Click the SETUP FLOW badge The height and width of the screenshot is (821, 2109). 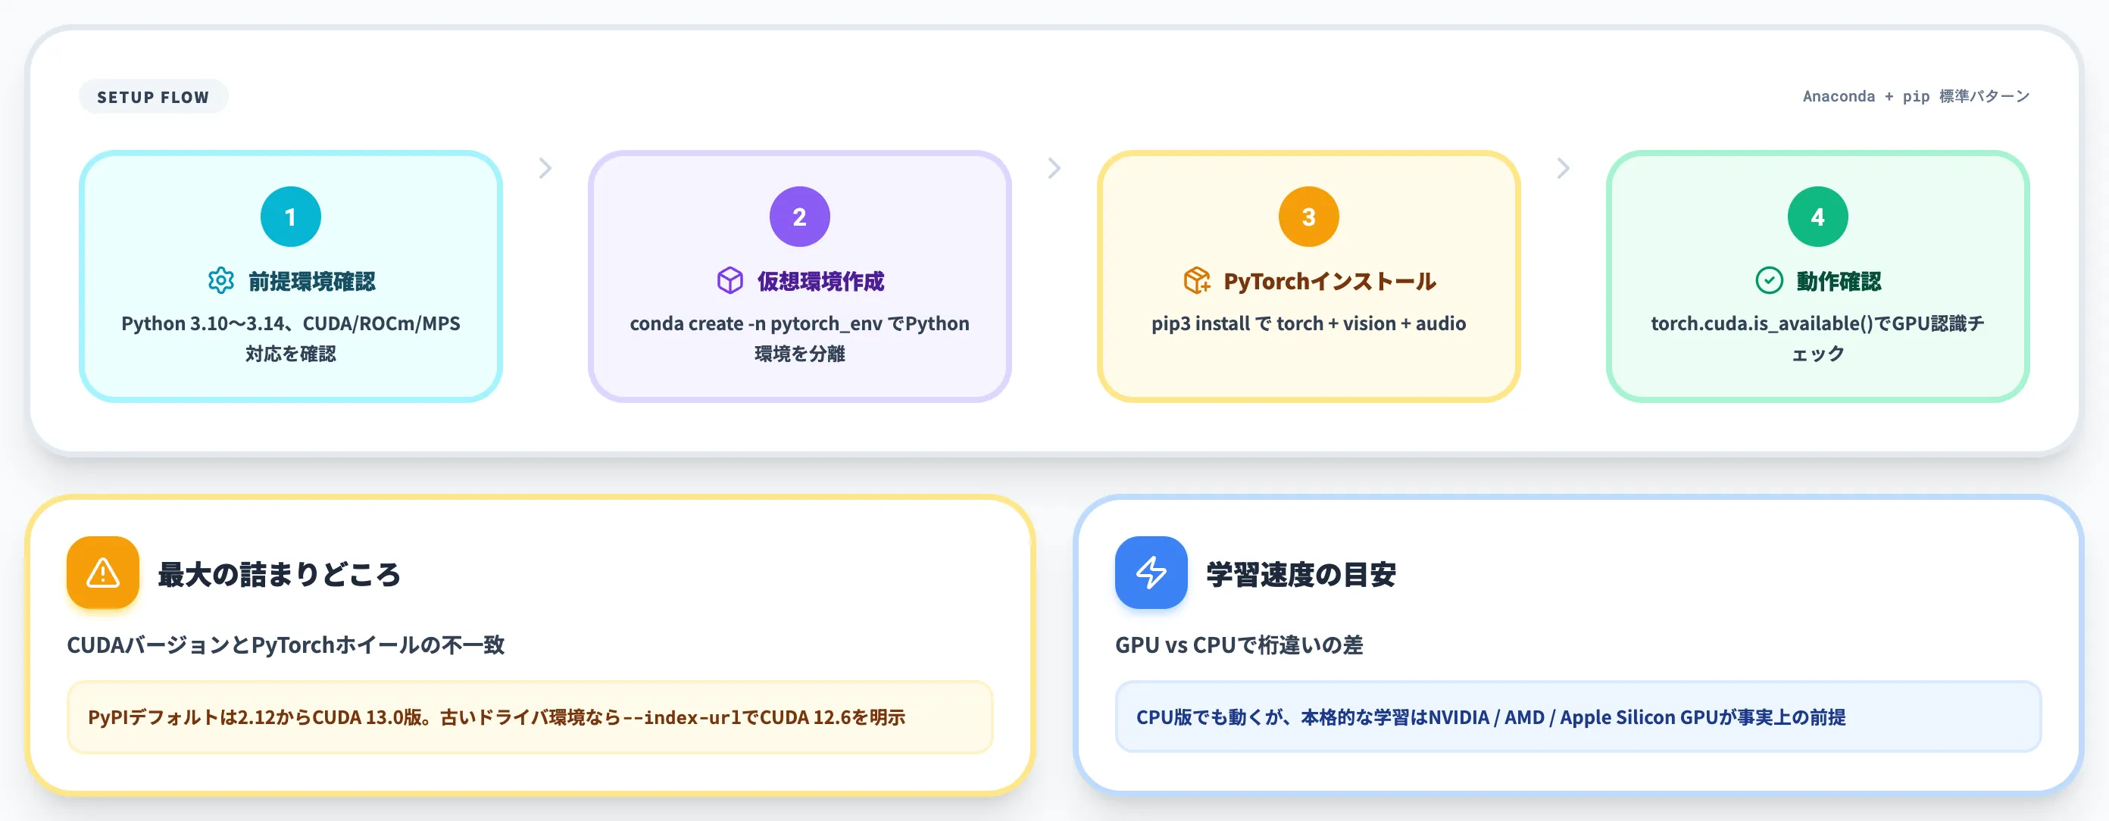(153, 97)
